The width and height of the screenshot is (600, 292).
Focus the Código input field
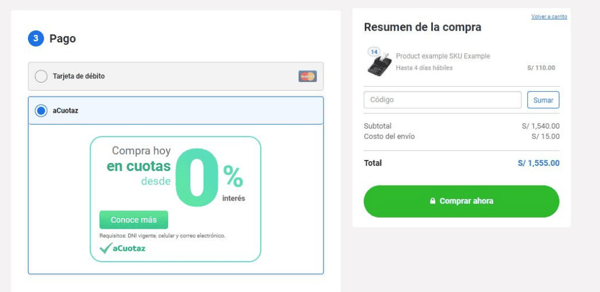(x=442, y=100)
